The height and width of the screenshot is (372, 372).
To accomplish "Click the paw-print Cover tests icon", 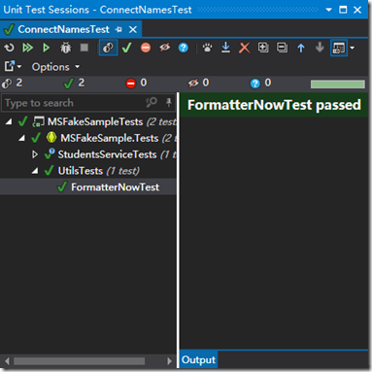I will [x=207, y=48].
